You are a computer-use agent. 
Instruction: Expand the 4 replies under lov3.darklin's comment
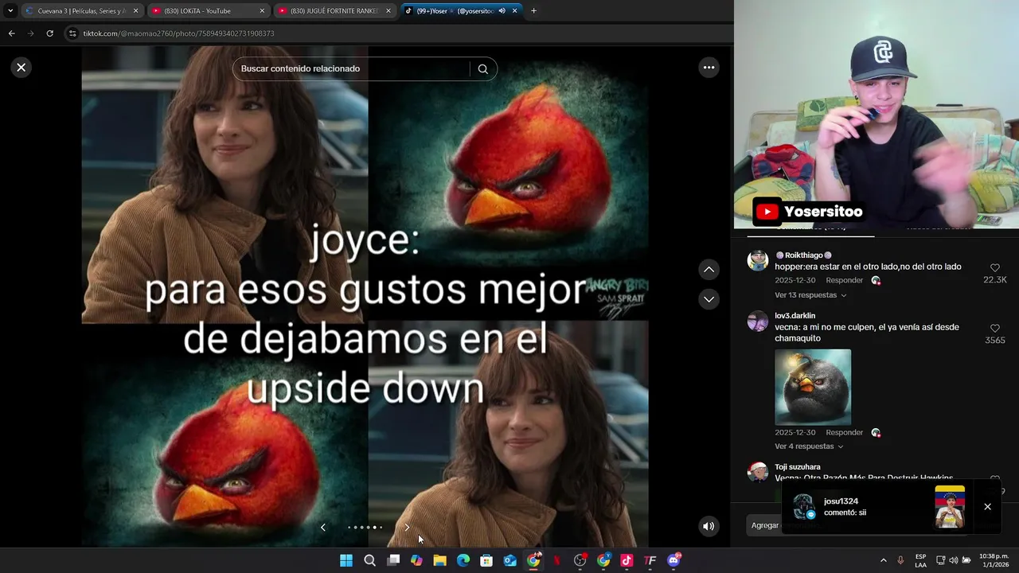808,446
